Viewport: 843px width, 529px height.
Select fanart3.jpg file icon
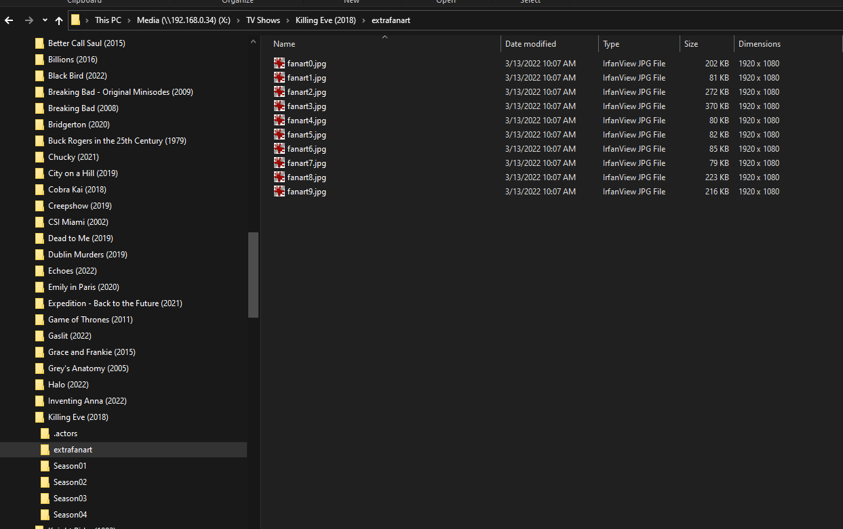279,106
